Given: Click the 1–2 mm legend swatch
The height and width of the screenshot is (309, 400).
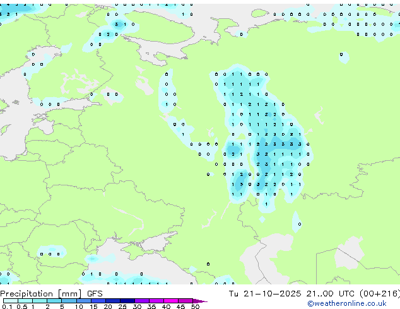Looking at the screenshot, I should (40, 301).
